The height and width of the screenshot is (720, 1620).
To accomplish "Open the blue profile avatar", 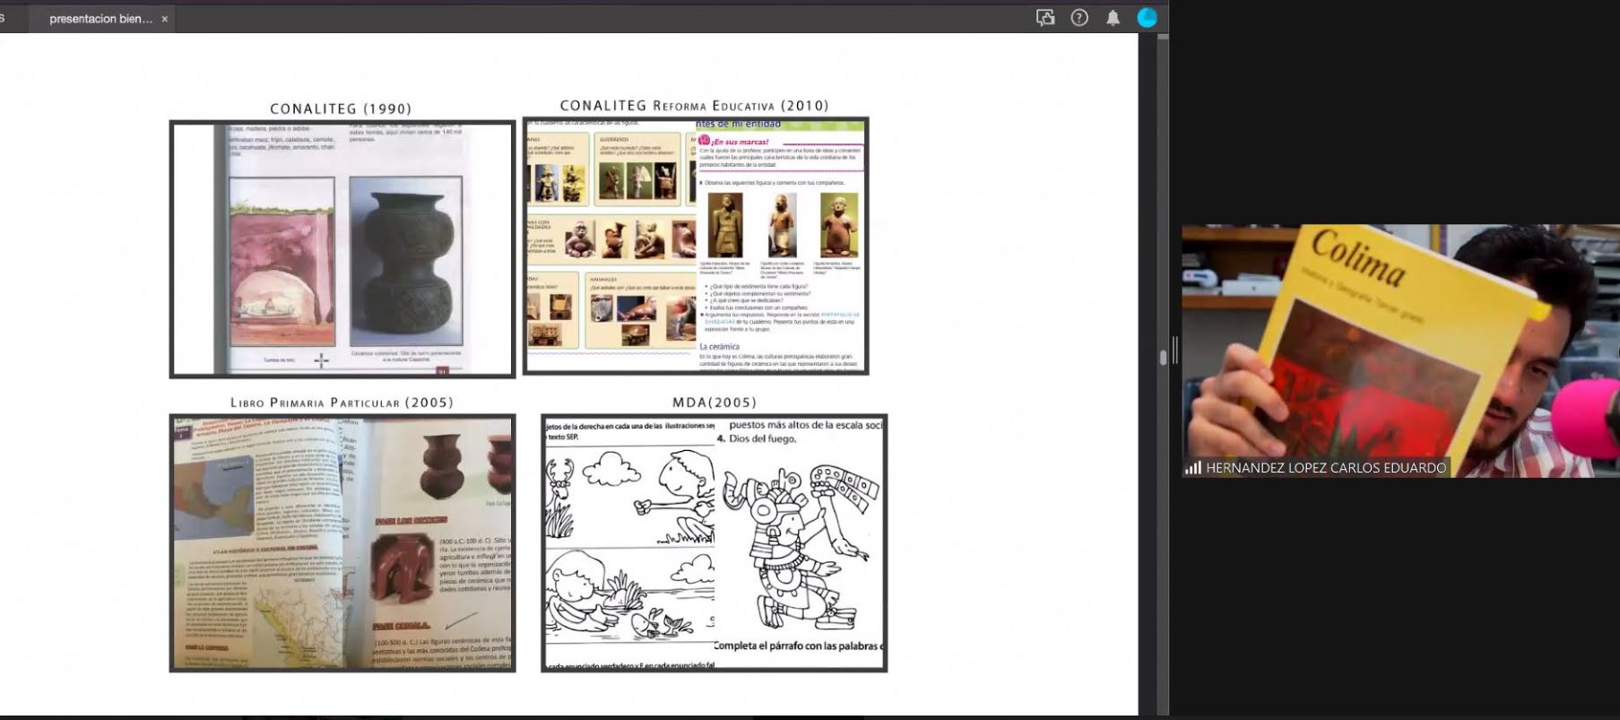I will tap(1147, 18).
